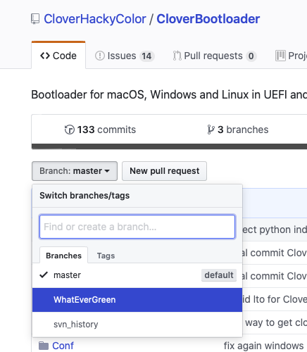
Task: Switch to the WhatEverGreen branch
Action: (x=137, y=300)
